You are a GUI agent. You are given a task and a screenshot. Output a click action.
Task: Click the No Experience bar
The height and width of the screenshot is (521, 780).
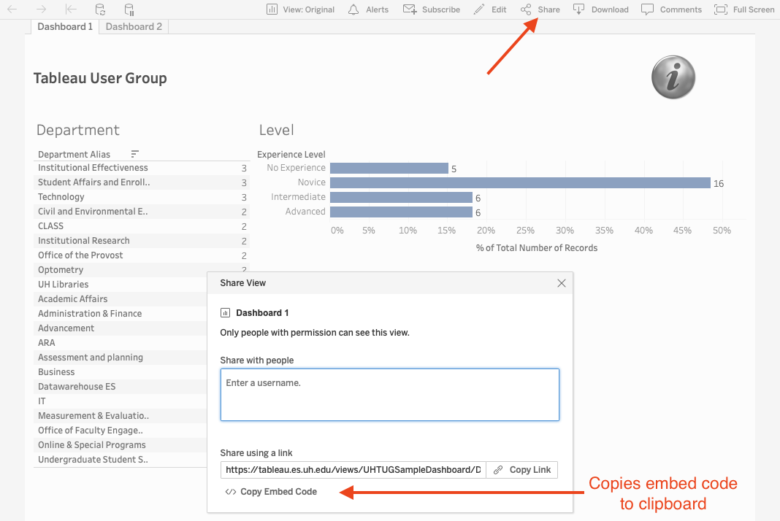[x=389, y=168]
